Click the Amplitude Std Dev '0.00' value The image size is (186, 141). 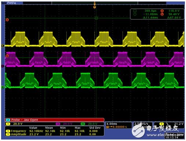click(92, 134)
